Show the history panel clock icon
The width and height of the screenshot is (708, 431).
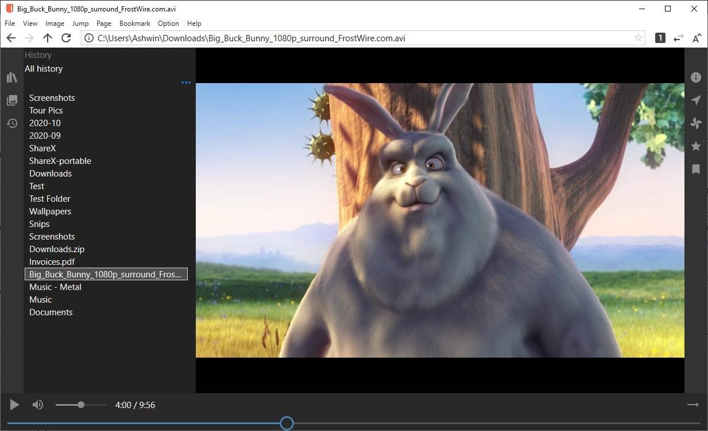(11, 123)
